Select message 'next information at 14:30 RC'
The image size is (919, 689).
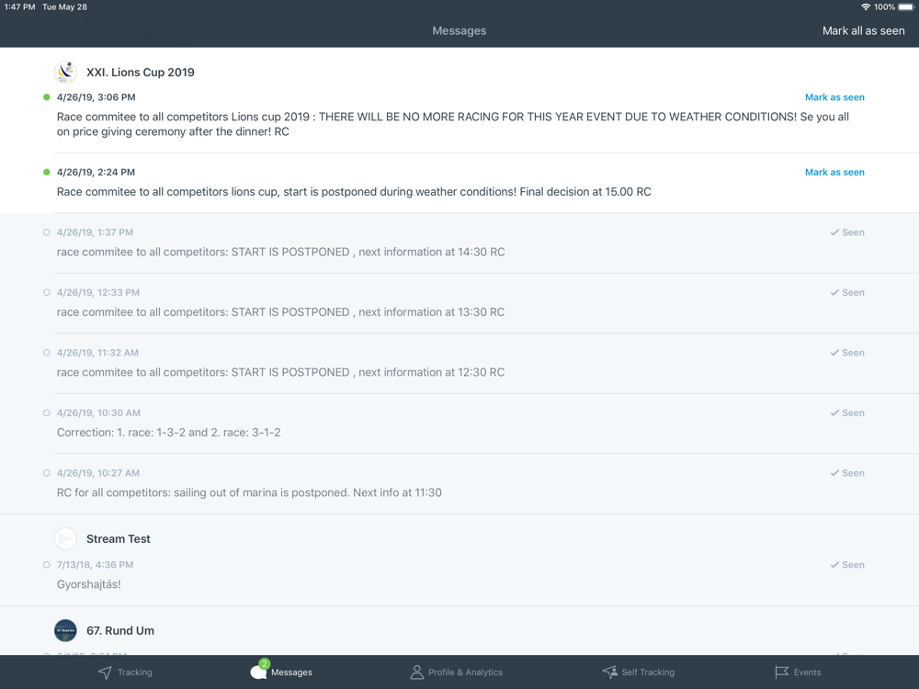pos(280,252)
